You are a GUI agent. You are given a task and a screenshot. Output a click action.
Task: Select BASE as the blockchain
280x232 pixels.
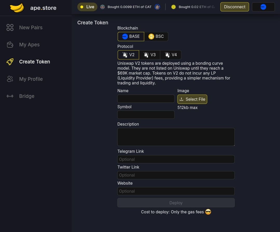pyautogui.click(x=131, y=36)
